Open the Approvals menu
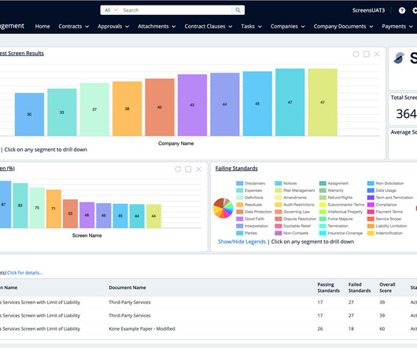The image size is (417, 348). click(x=113, y=26)
